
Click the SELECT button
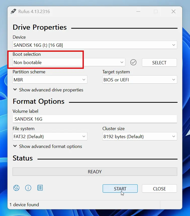point(159,63)
